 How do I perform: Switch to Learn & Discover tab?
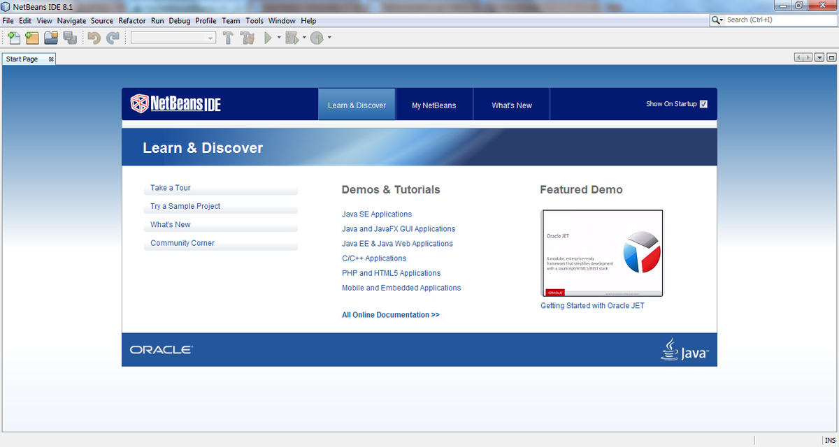pyautogui.click(x=357, y=104)
